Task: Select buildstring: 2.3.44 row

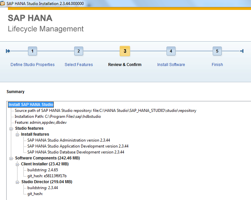Action: [43, 188]
